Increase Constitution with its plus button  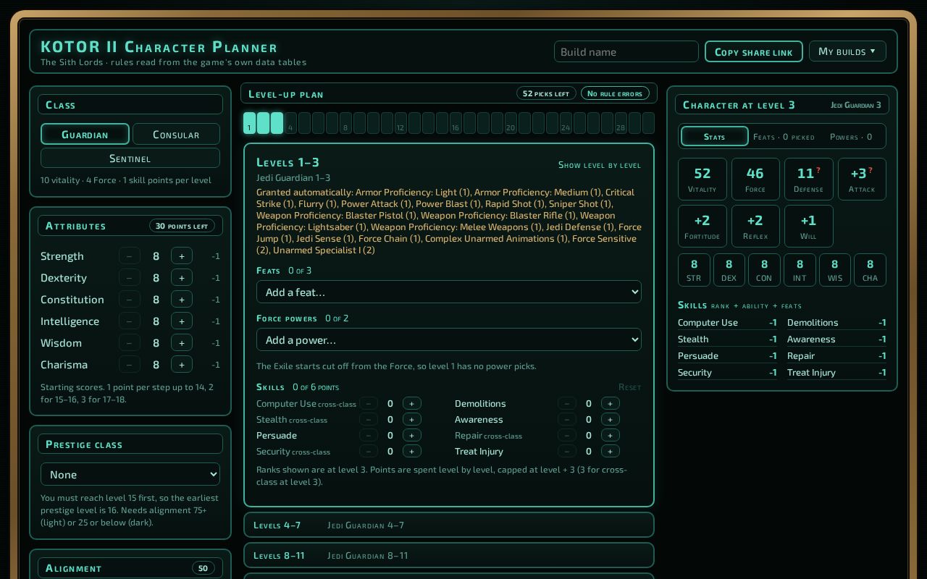pos(181,299)
